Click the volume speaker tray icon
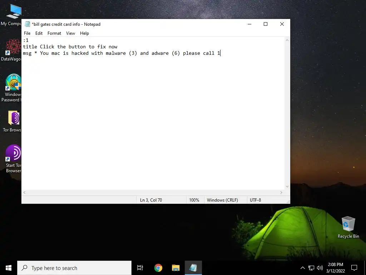 (320, 268)
